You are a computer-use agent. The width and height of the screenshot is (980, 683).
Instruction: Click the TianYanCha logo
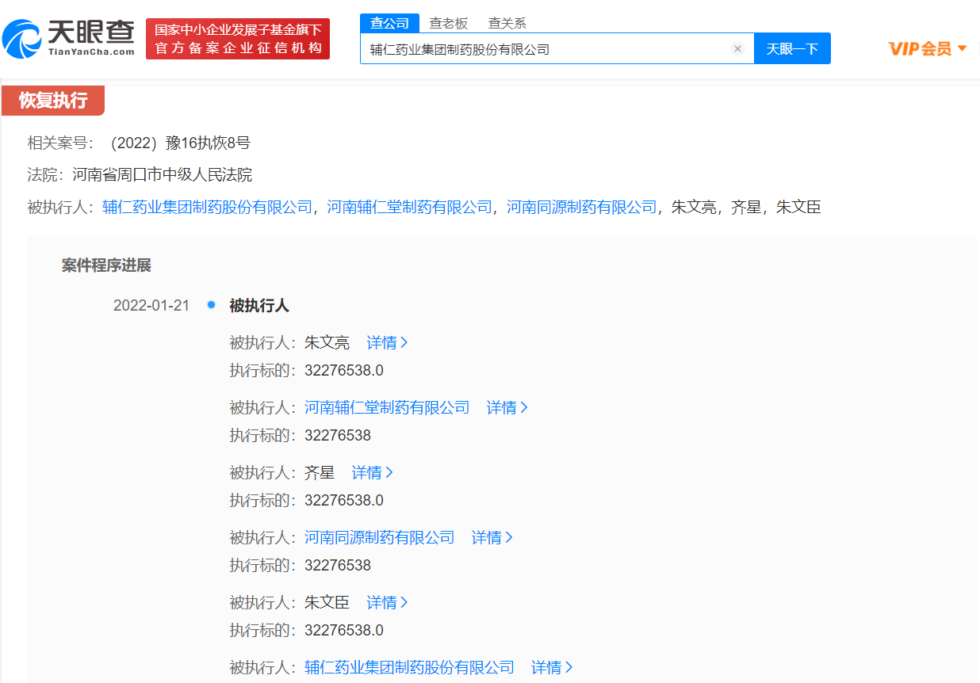point(69,38)
